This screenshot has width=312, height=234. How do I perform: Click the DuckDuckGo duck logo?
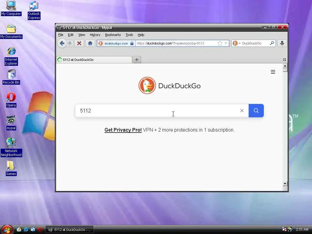[147, 86]
